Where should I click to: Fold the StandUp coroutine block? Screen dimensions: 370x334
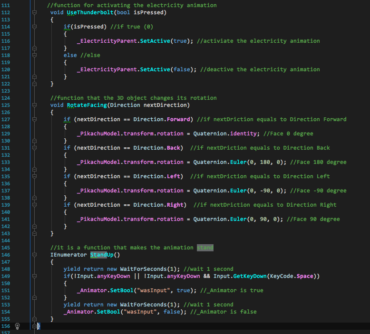(x=34, y=255)
